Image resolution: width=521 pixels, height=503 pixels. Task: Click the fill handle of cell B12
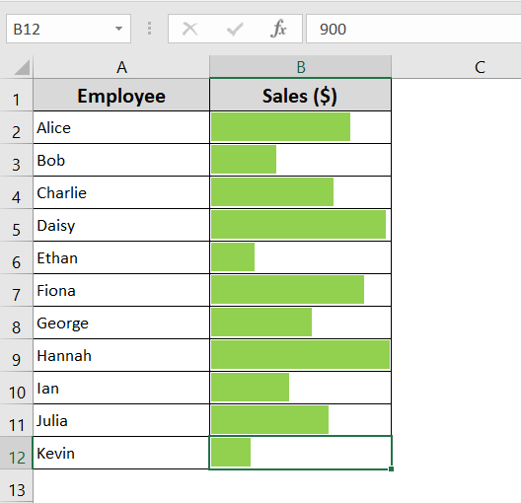click(x=391, y=468)
